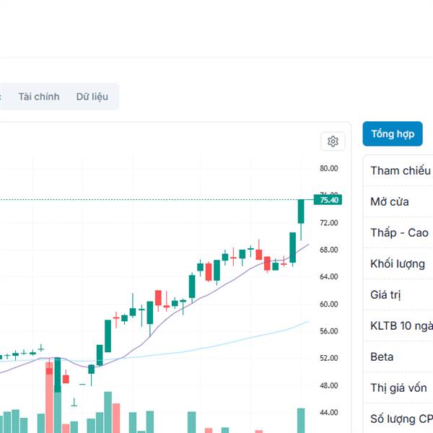Image resolution: width=433 pixels, height=433 pixels.
Task: Click the 56.00 price axis label
Action: click(x=328, y=331)
